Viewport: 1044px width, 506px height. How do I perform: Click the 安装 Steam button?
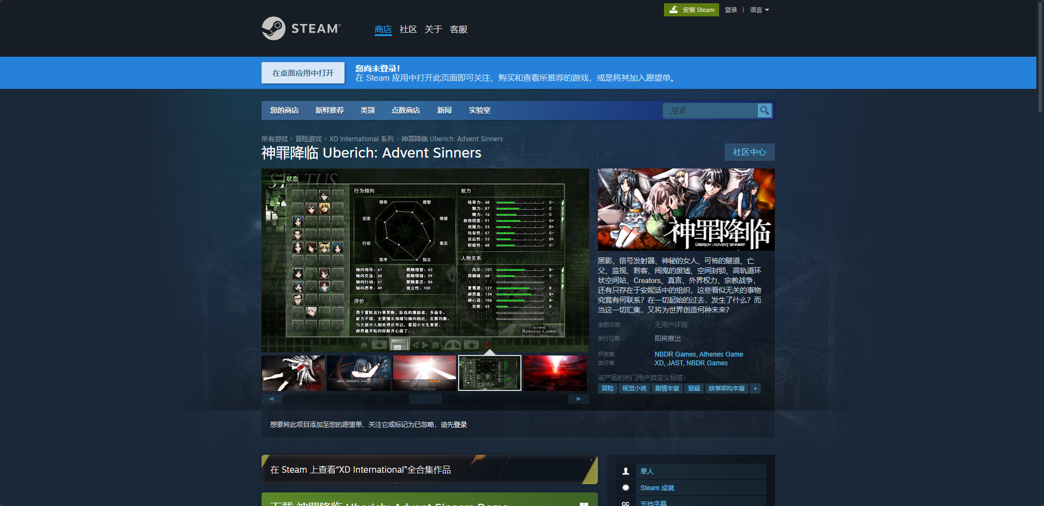tap(691, 10)
